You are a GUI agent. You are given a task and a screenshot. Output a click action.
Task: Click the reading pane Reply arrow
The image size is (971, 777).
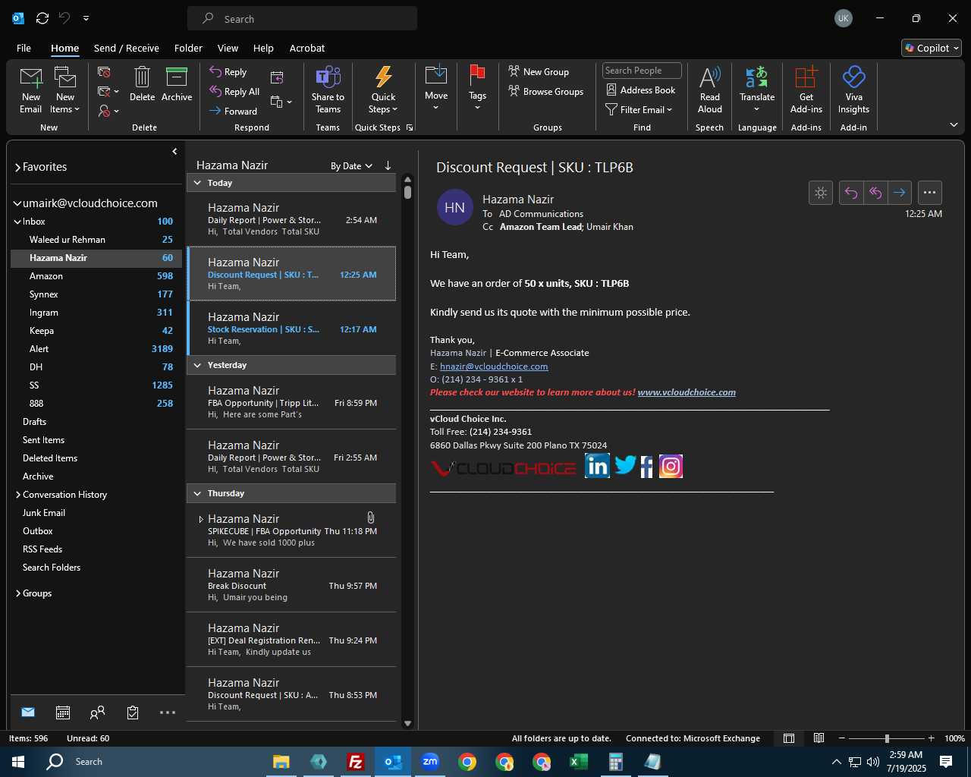[x=851, y=193]
